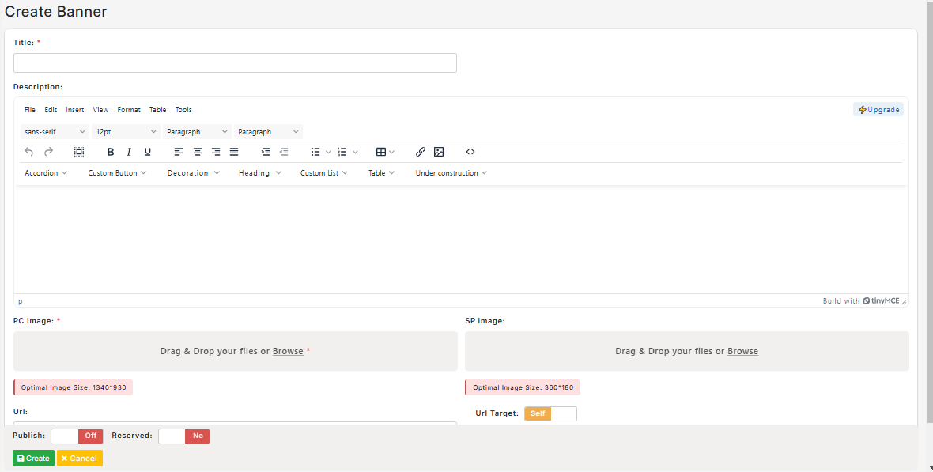Image resolution: width=933 pixels, height=472 pixels.
Task: Insert a link with chain icon
Action: click(420, 152)
